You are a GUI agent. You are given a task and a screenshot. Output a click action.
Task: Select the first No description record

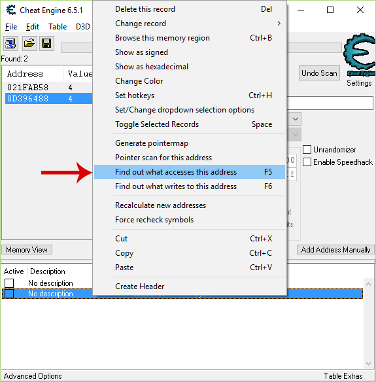point(50,283)
